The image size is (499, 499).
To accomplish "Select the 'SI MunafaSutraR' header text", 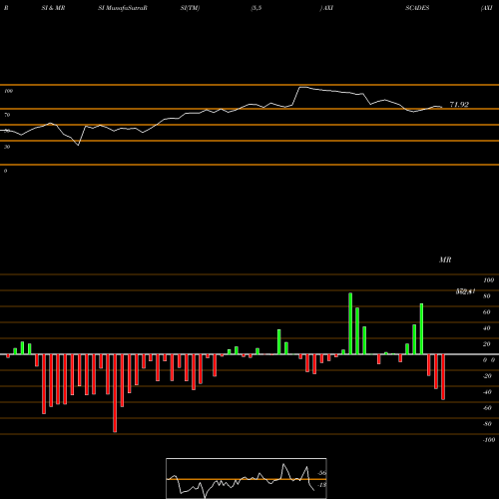I will pyautogui.click(x=123, y=8).
